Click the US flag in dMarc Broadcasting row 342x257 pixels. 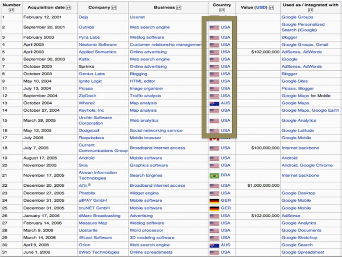click(214, 216)
